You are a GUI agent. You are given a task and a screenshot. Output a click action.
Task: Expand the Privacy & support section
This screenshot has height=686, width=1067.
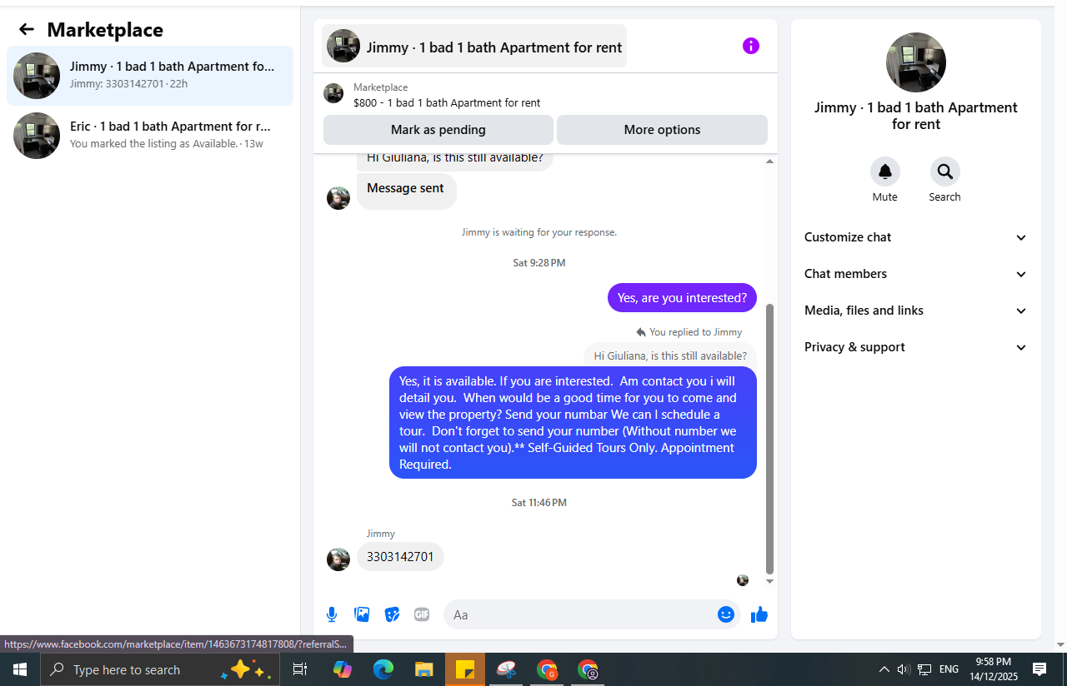pyautogui.click(x=916, y=347)
